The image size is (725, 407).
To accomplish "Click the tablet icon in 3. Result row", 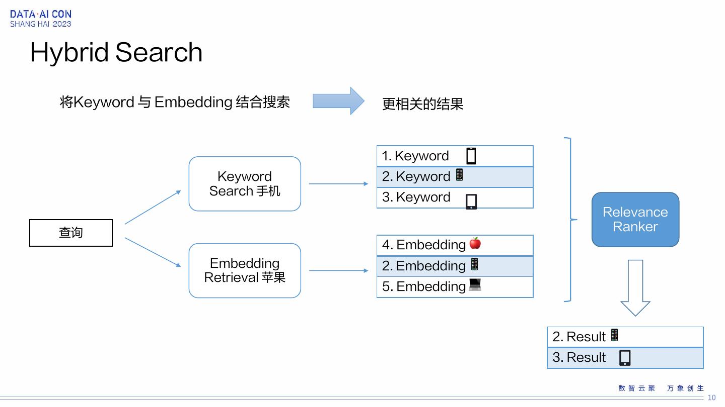I will [x=624, y=358].
